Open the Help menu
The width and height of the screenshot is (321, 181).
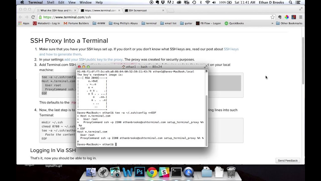99,3
